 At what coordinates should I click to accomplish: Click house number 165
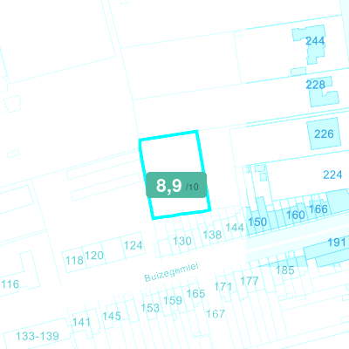tap(195, 293)
